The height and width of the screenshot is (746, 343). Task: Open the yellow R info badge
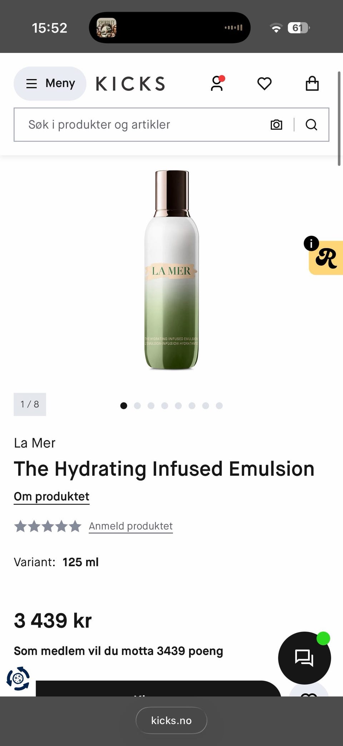(325, 257)
